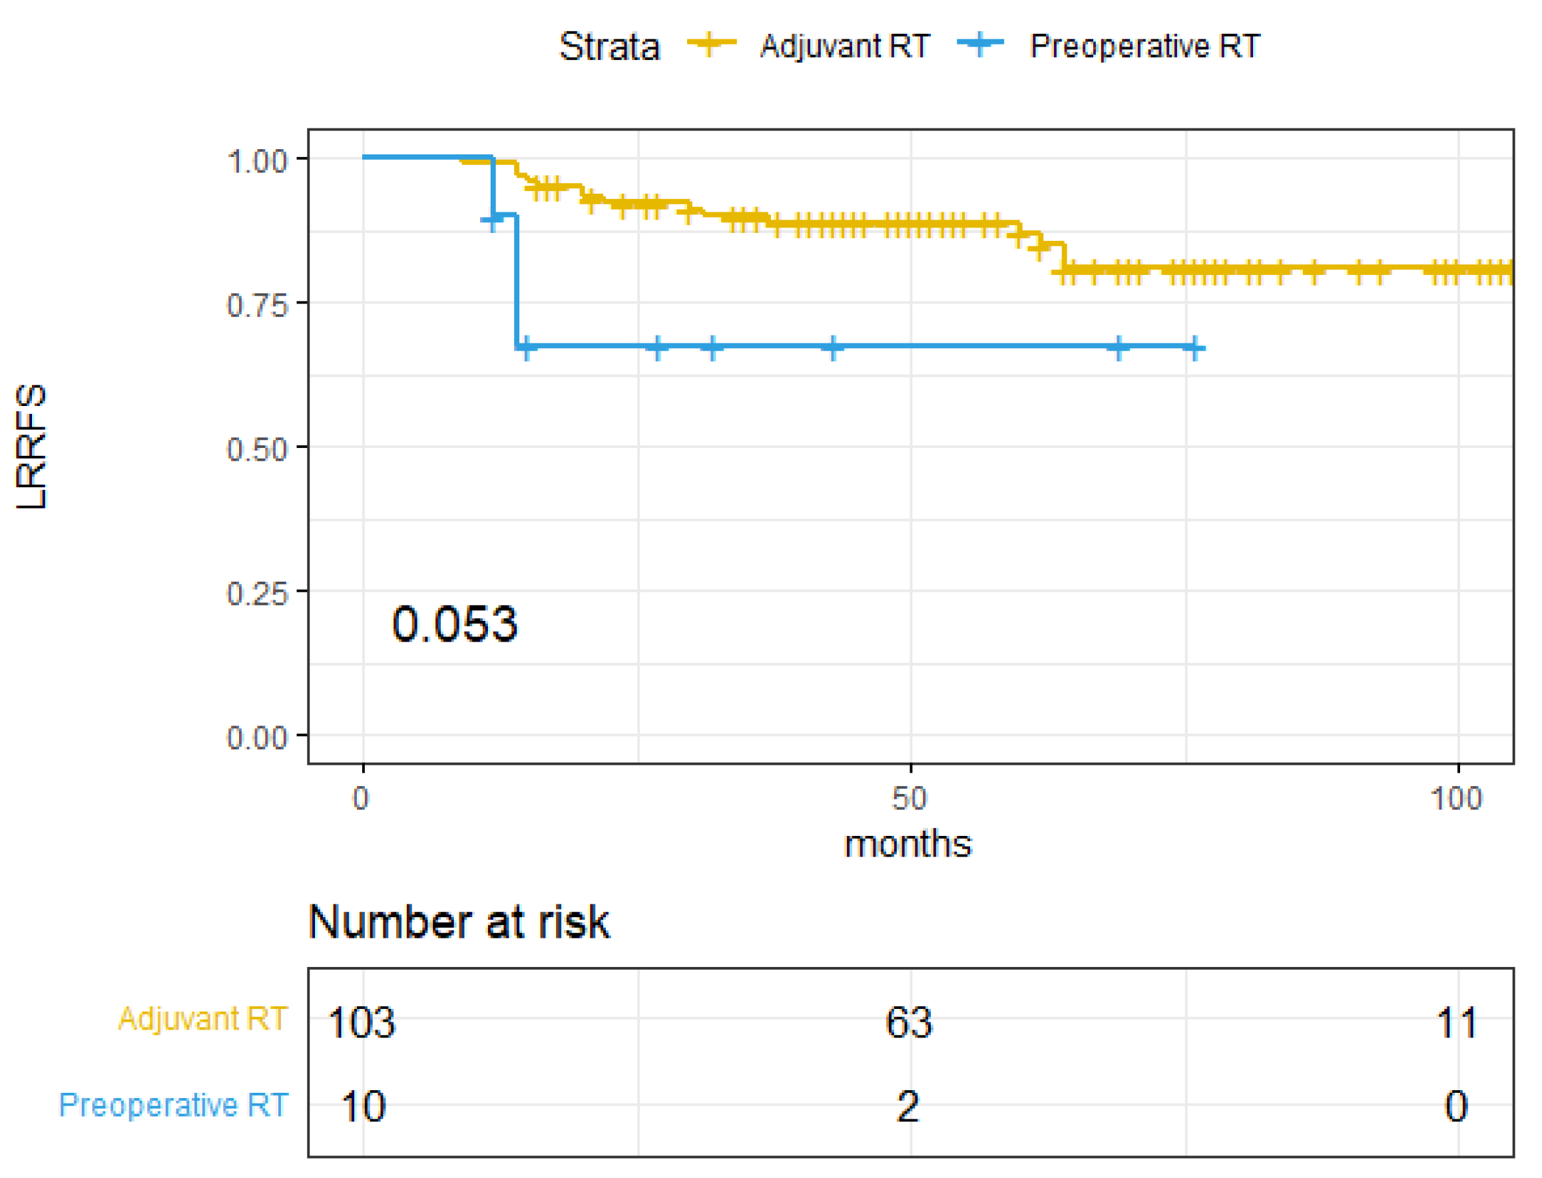
Task: Click the 0.50 y-axis tick label
Action: [x=257, y=449]
